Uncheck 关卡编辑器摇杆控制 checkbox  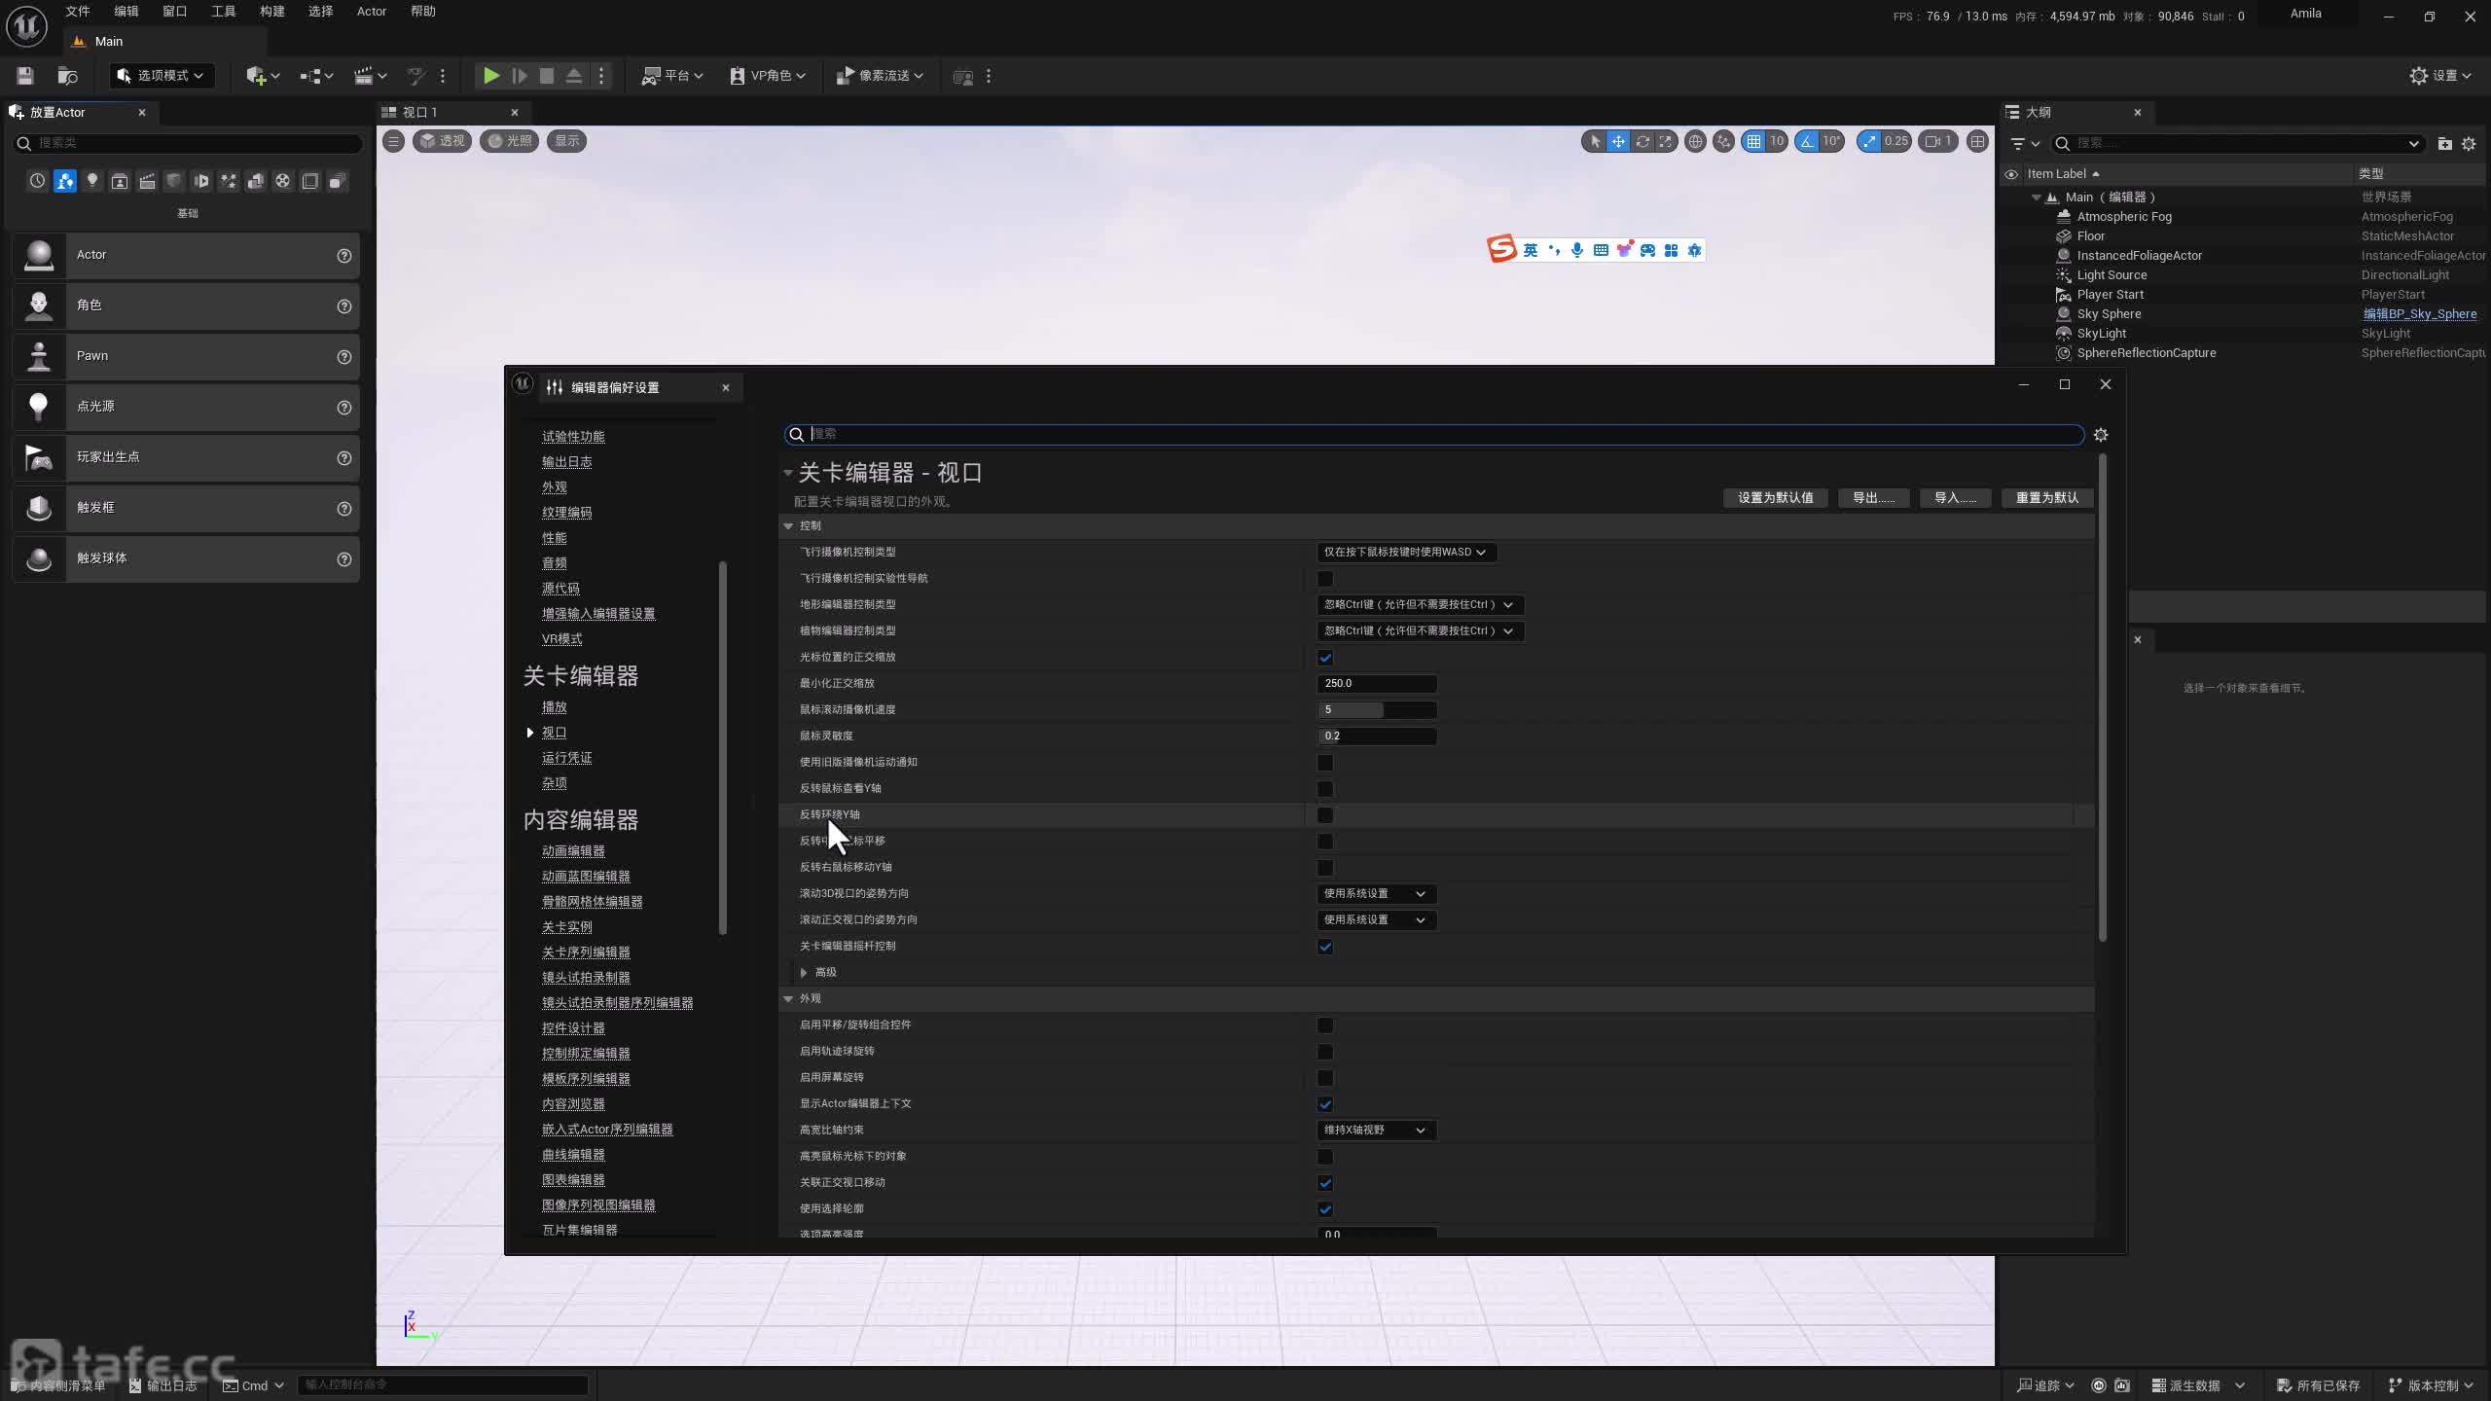coord(1325,947)
